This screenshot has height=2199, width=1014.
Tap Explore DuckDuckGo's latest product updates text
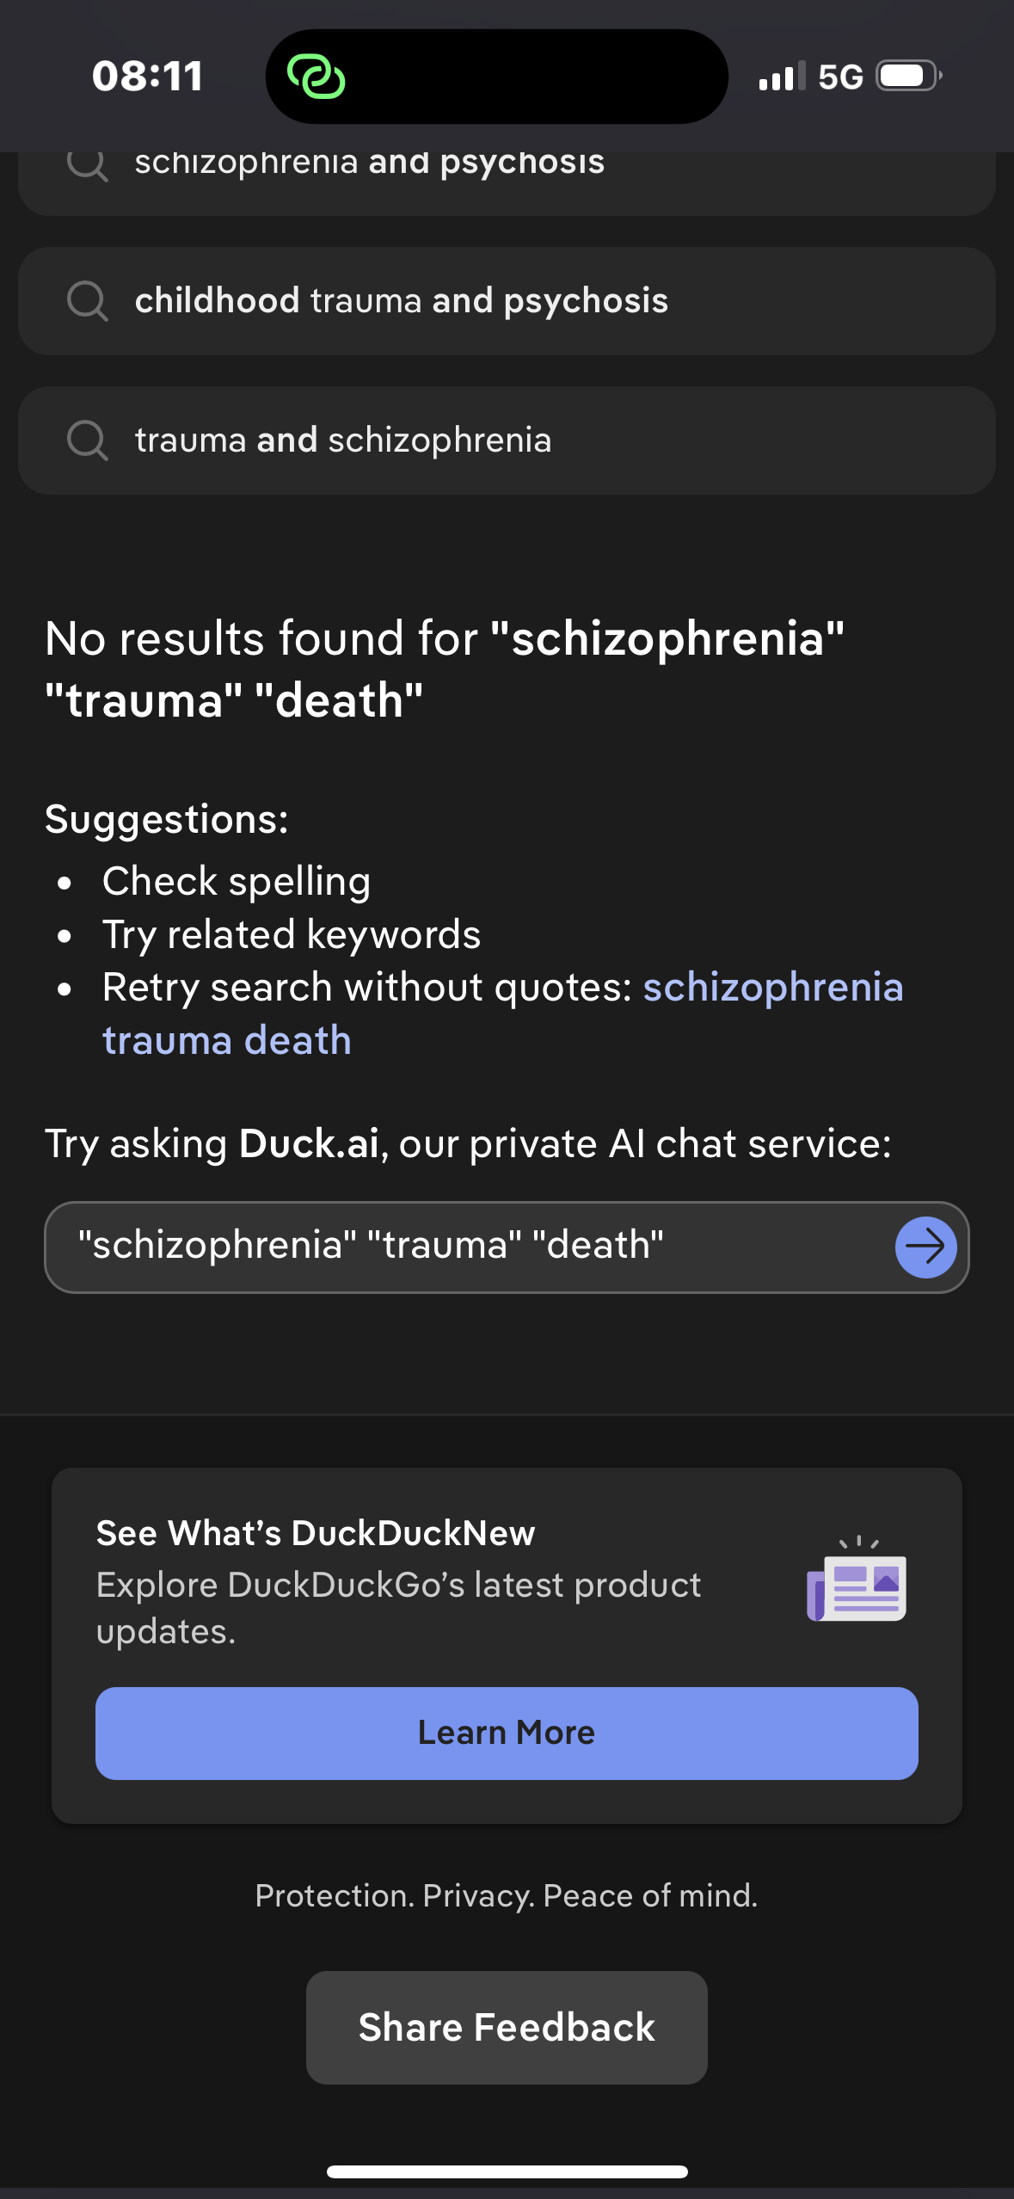coord(398,1608)
